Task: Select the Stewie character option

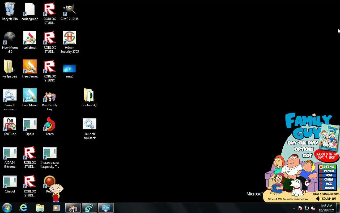Action: (x=328, y=167)
